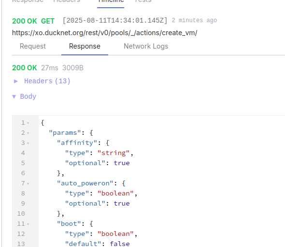The height and width of the screenshot is (247, 285).
Task: Fold the "boot" object at line 11
Action: coord(28,224)
